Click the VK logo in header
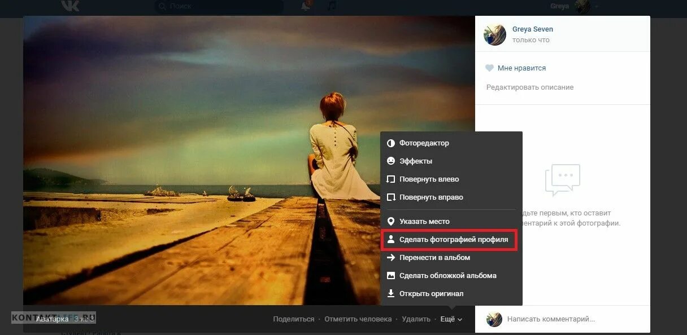 point(71,6)
